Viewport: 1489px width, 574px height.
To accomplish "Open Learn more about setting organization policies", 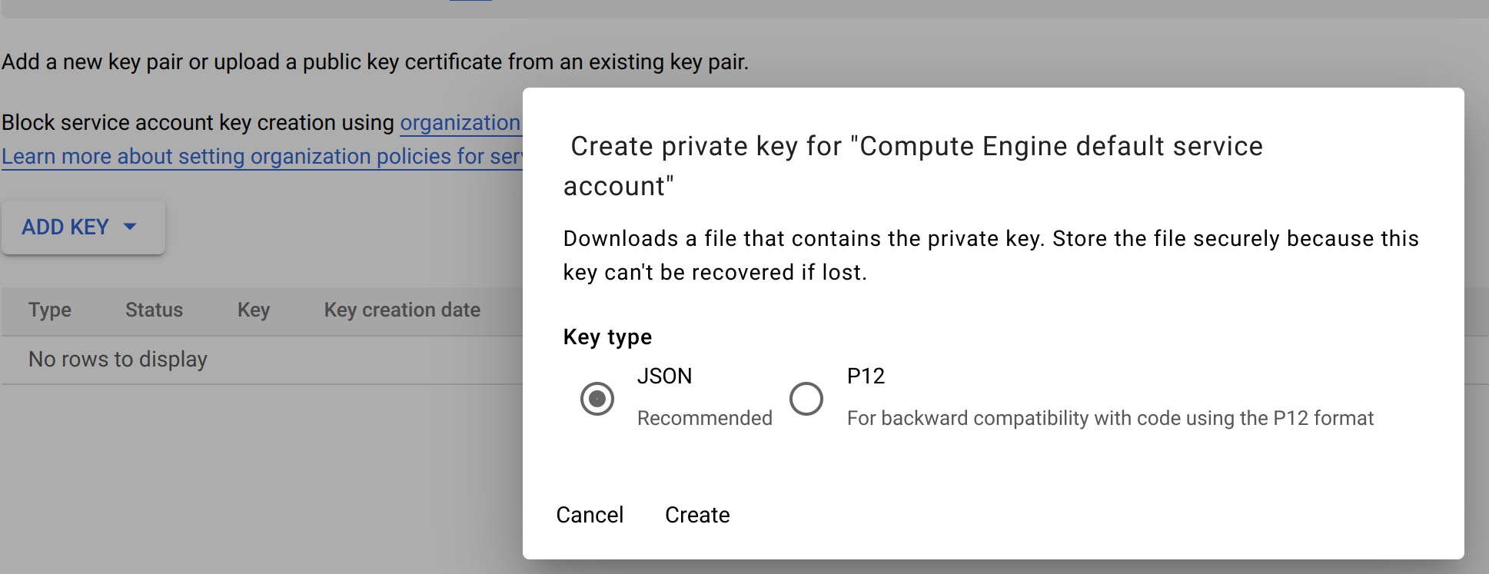I will [261, 157].
